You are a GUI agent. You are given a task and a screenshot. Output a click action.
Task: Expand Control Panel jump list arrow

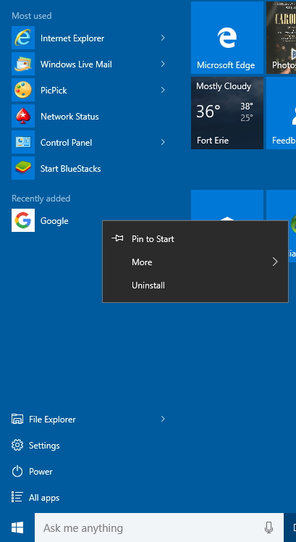(x=163, y=142)
